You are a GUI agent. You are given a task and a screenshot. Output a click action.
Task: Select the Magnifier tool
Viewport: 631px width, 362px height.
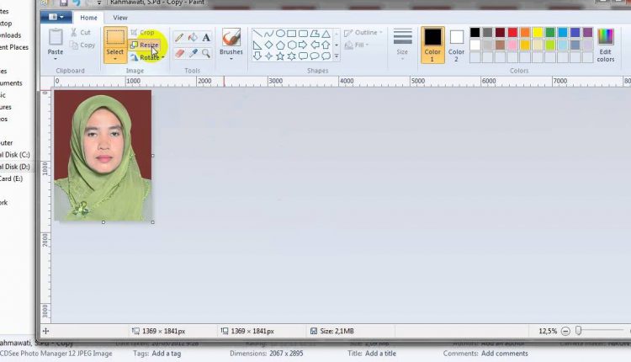(206, 53)
